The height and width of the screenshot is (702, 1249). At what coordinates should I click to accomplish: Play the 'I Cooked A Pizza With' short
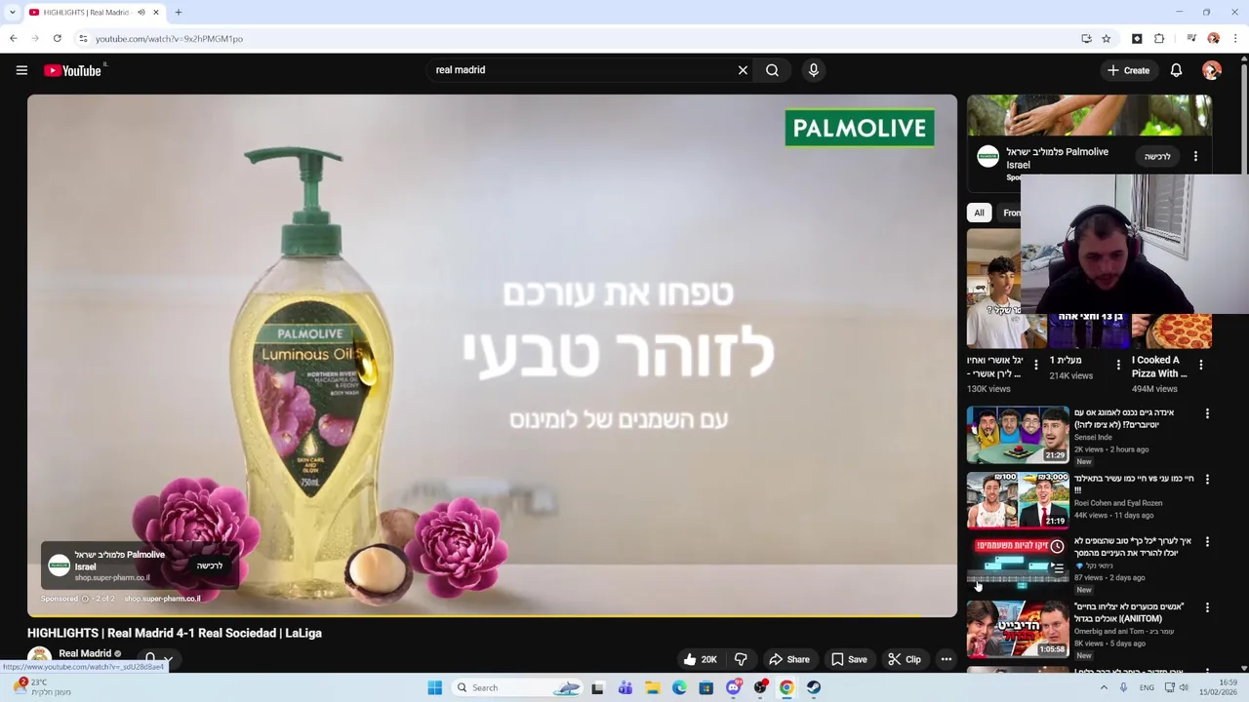click(x=1171, y=331)
